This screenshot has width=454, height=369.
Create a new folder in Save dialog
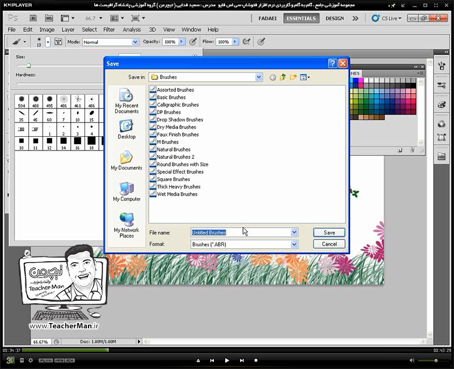point(293,77)
